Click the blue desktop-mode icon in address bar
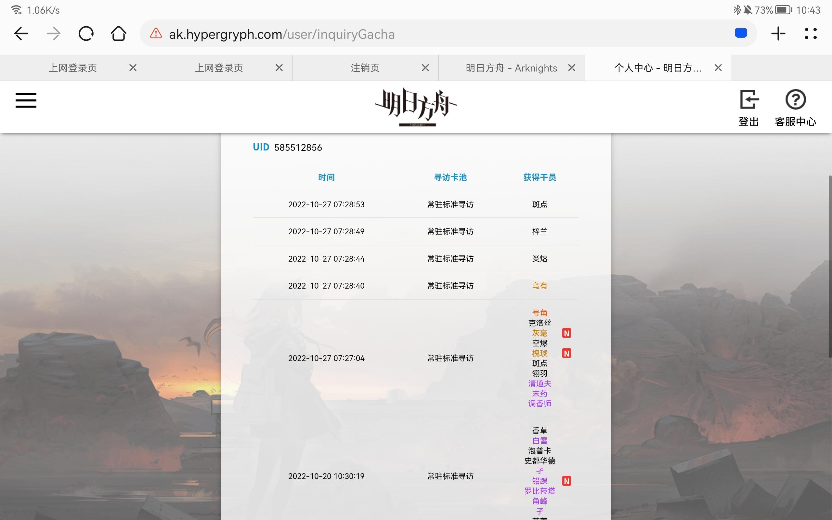 pos(741,33)
